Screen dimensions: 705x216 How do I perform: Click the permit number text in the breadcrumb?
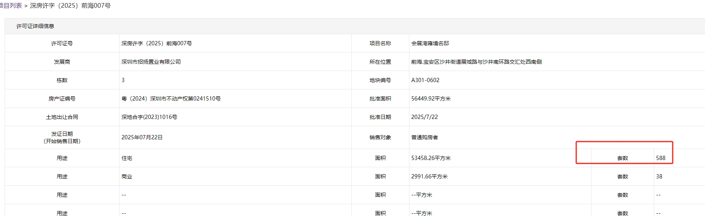pos(70,6)
